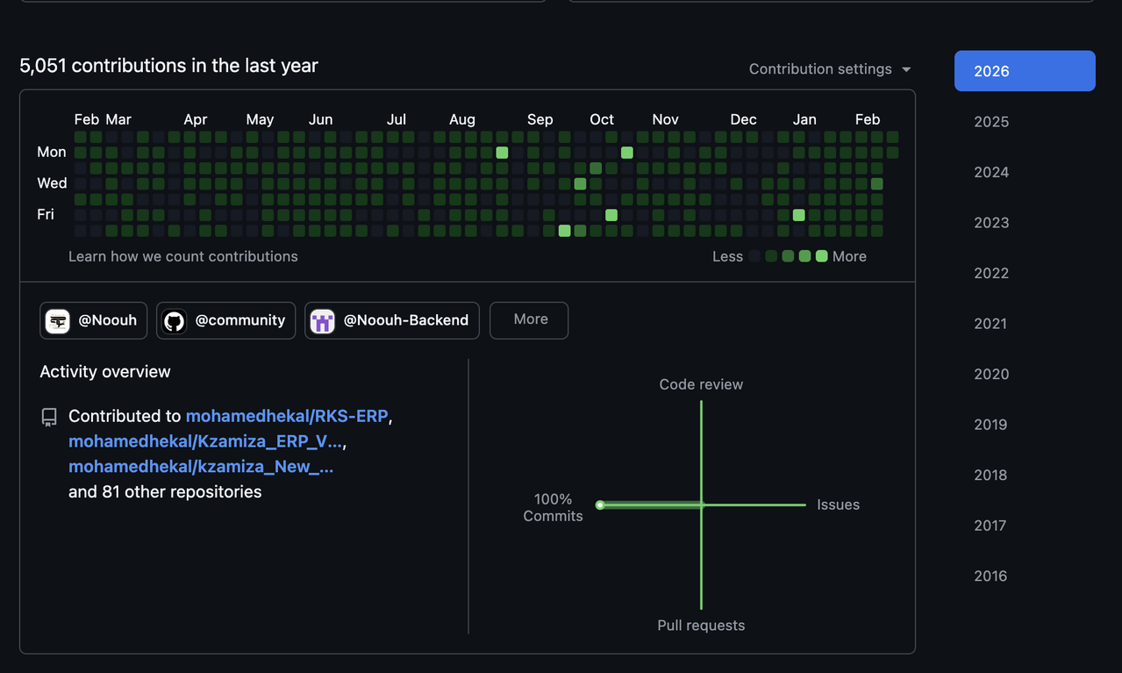Click the repository book icon beside Contributed to

(x=48, y=417)
